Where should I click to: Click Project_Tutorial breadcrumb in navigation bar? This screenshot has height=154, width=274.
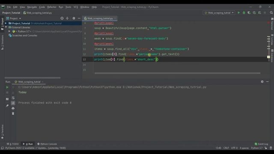[x=11, y=13]
